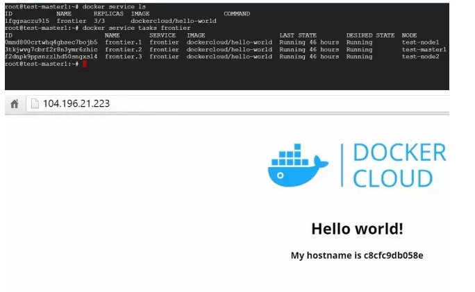The image size is (475, 292).
Task: Click the Hello world! heading
Action: (357, 229)
